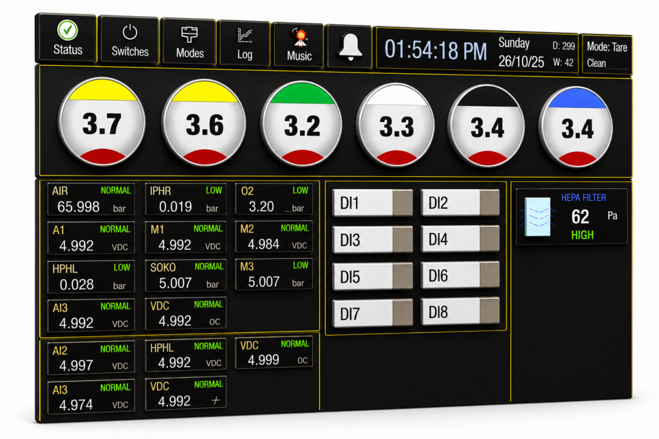Screen dimensions: 659x439
Task: Click the Mode: Tare Clean panel
Action: click(607, 55)
